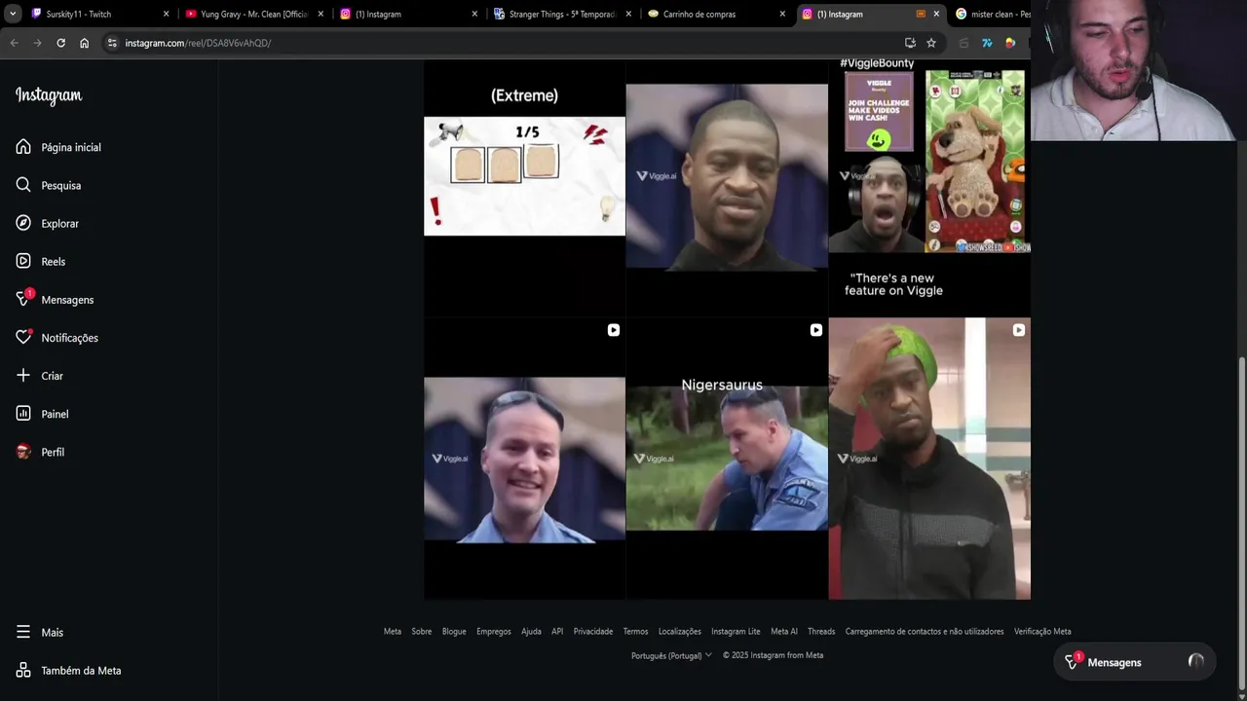Open the Meta AI footer link
Viewport: 1247px width, 701px height.
click(784, 631)
